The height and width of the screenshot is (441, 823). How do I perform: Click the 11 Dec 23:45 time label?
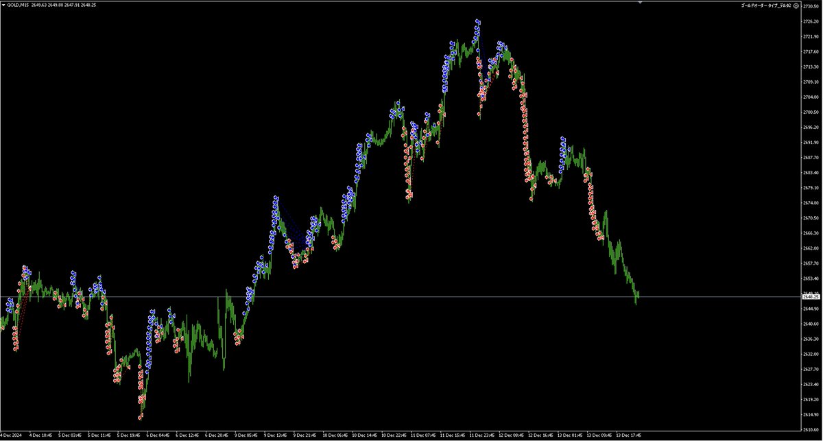(484, 435)
